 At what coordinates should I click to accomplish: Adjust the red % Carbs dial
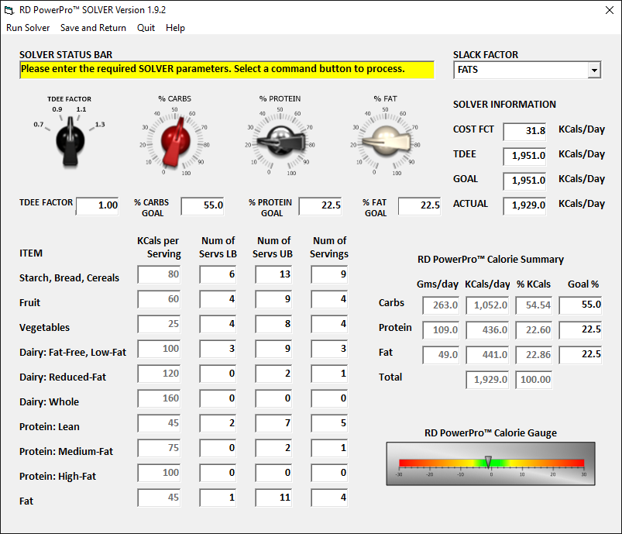point(175,140)
